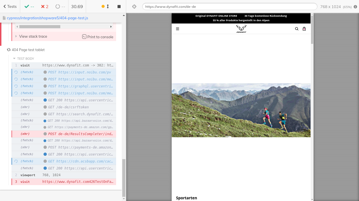Click the search magnifier on Dynafit site
Image resolution: width=359 pixels, height=201 pixels.
(x=297, y=29)
